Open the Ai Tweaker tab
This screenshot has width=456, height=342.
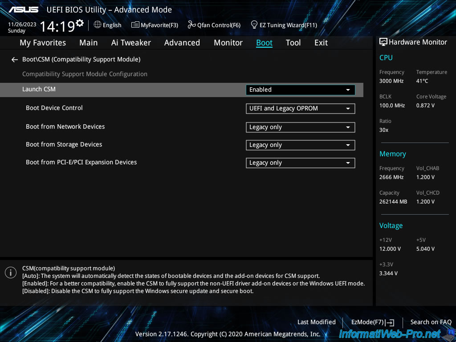pyautogui.click(x=131, y=43)
